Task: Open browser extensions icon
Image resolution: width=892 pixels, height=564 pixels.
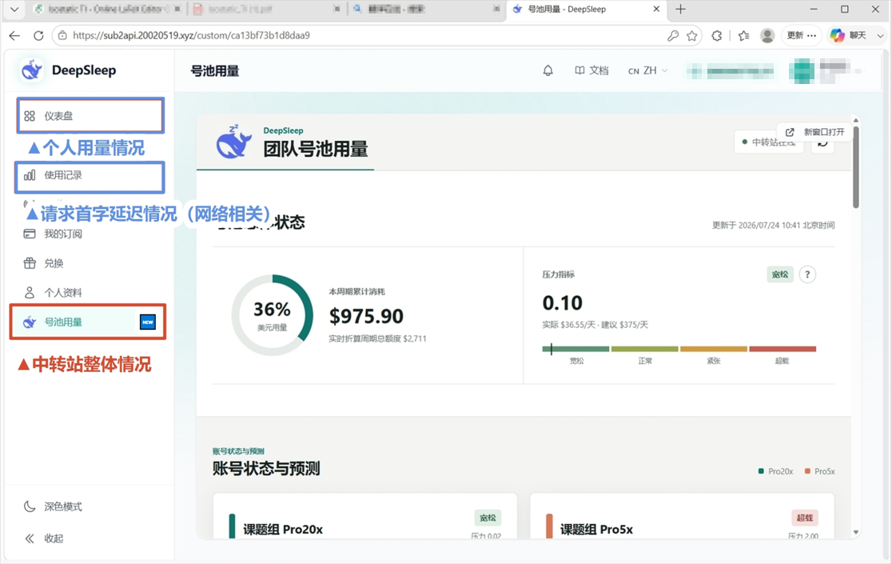Action: [x=717, y=36]
